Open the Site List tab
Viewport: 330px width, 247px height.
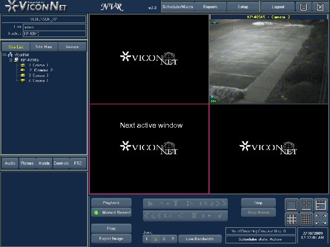point(16,47)
